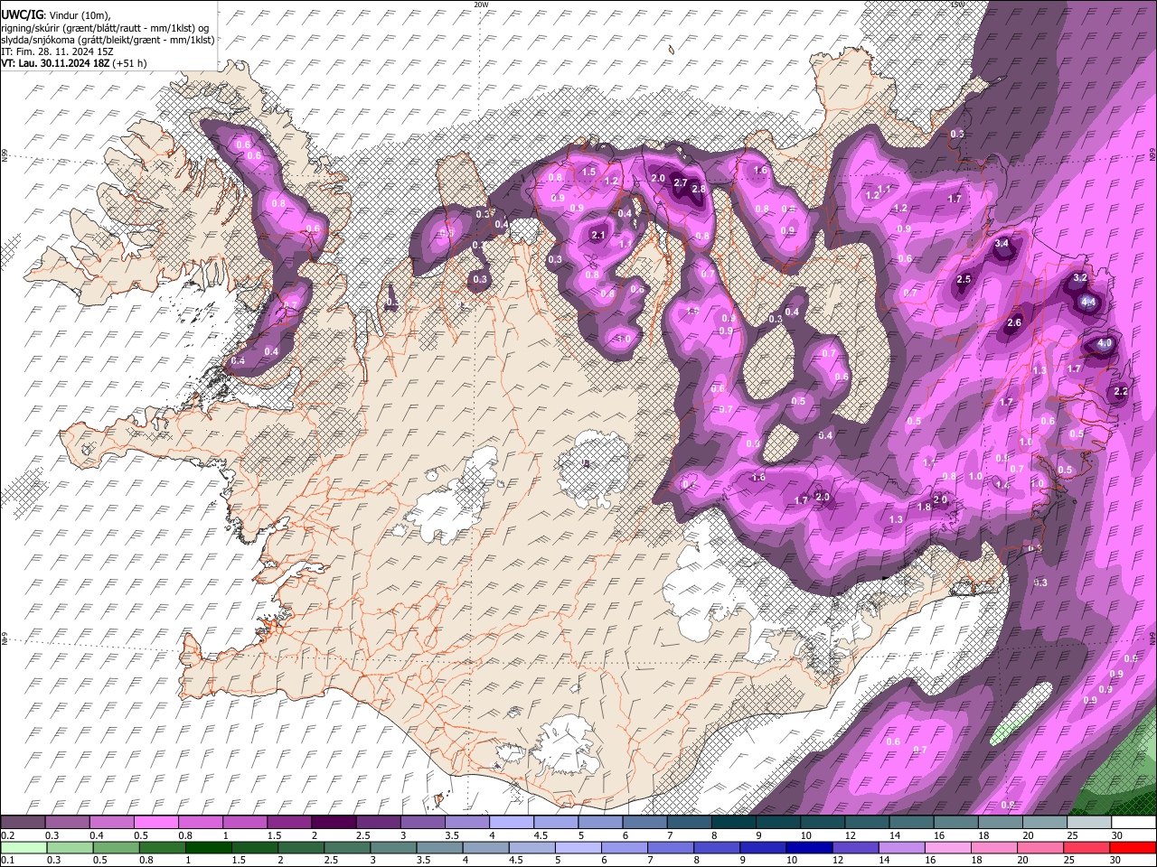Select the 4.0 snowfall value on the map

pyautogui.click(x=1105, y=344)
